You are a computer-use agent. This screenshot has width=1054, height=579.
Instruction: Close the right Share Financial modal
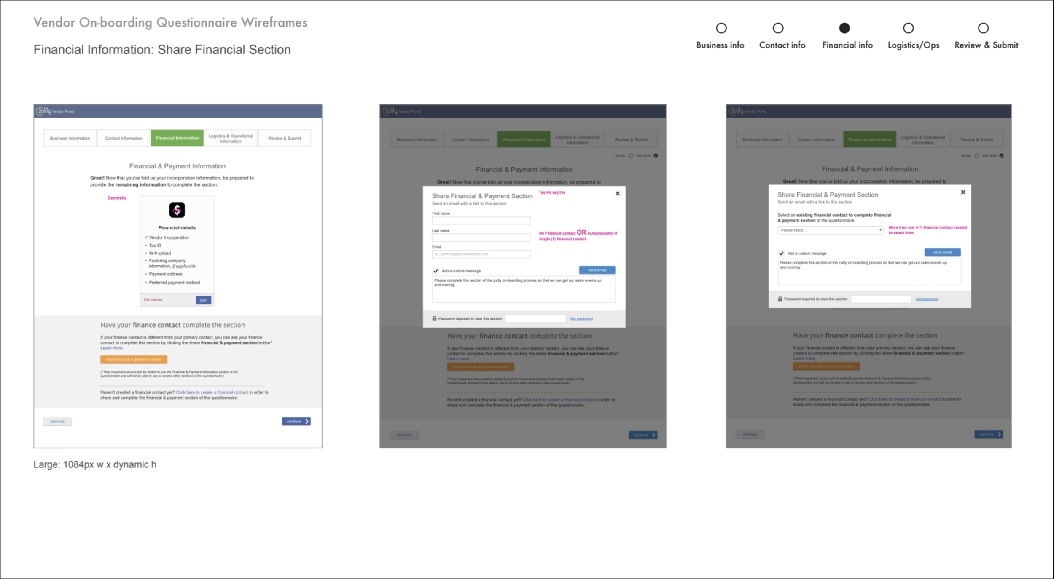click(x=963, y=192)
